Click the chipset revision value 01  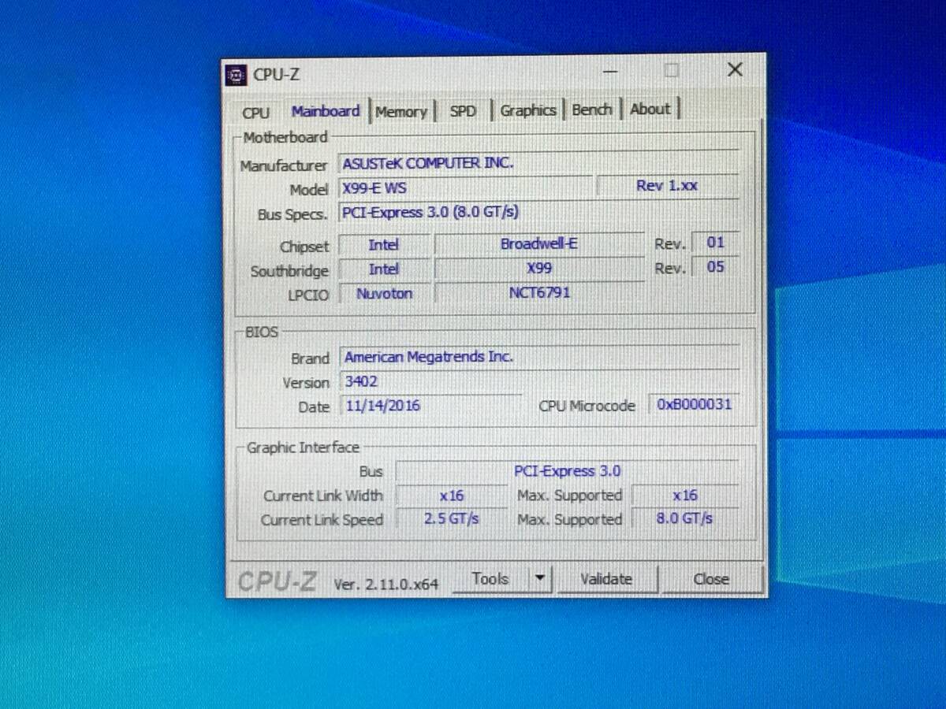pyautogui.click(x=715, y=243)
